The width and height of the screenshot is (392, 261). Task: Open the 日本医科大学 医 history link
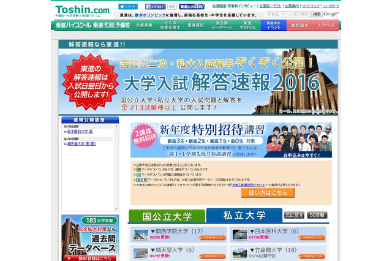coord(80,131)
